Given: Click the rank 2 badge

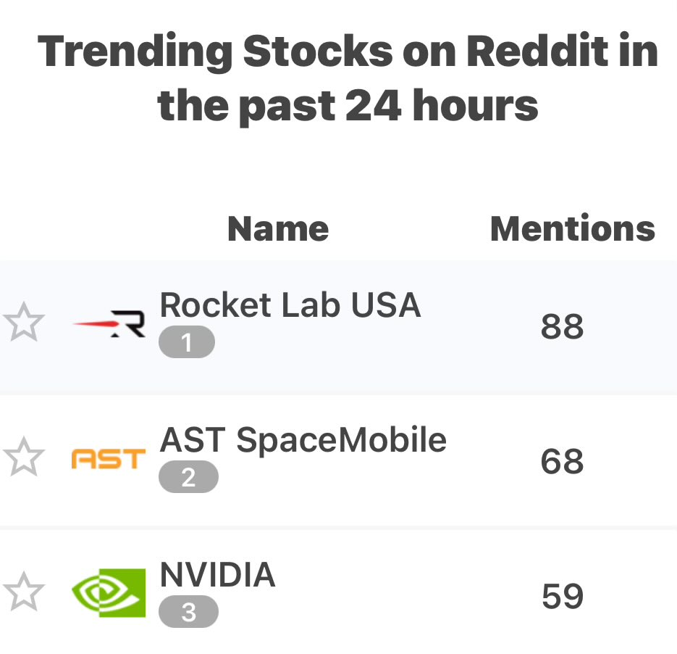Looking at the screenshot, I should coord(188,477).
